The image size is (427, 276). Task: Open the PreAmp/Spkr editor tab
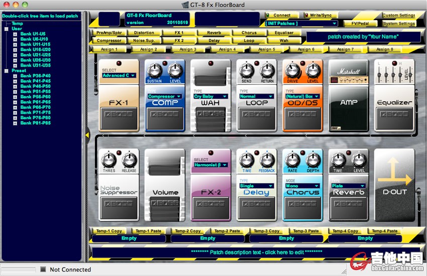pos(109,33)
